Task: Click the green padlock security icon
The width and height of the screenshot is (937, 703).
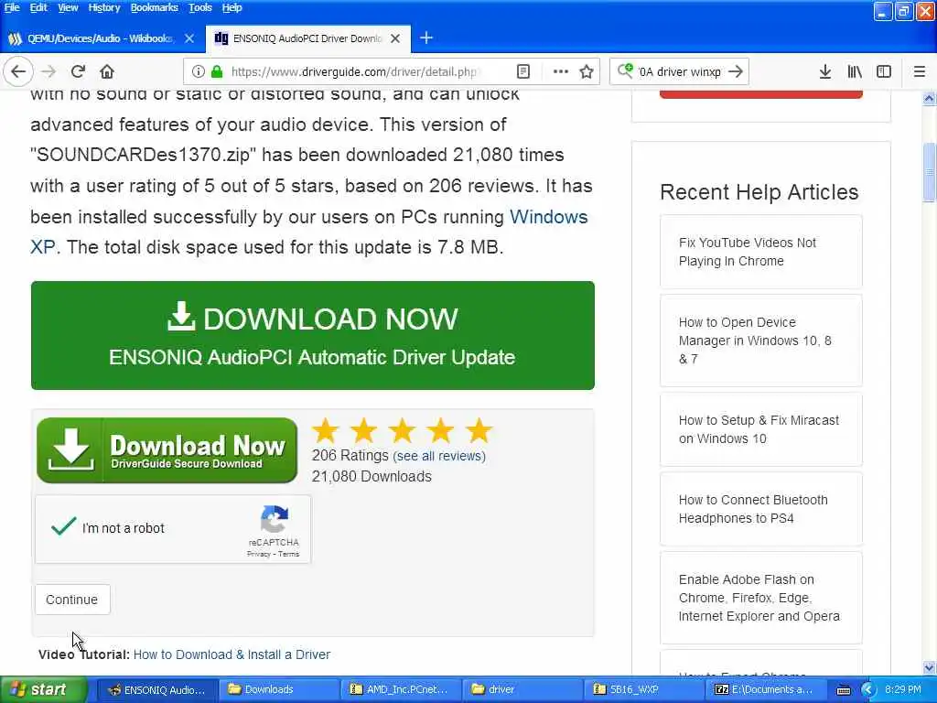Action: click(x=217, y=71)
